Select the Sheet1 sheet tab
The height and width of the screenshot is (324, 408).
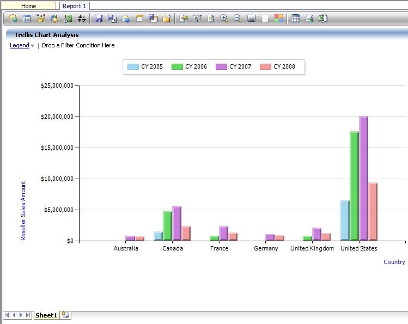[x=46, y=315]
